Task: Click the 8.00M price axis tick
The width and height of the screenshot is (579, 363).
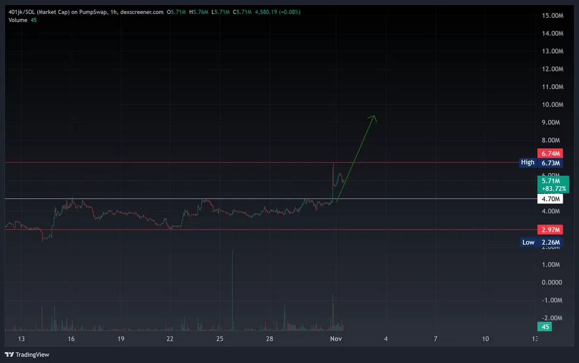Action: [552, 140]
